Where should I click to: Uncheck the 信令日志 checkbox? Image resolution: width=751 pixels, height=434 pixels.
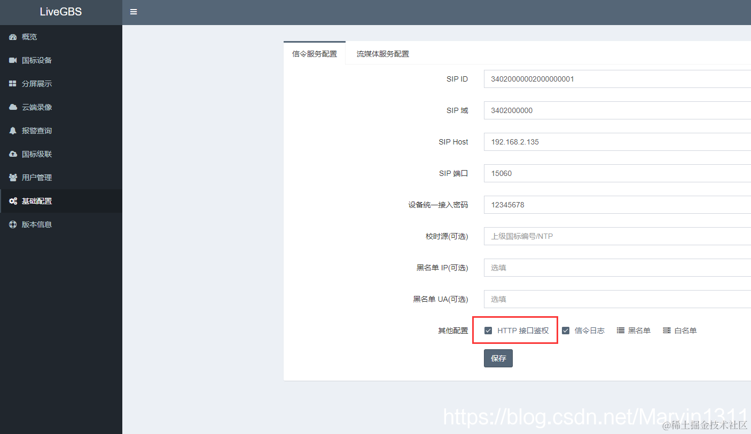pos(566,331)
